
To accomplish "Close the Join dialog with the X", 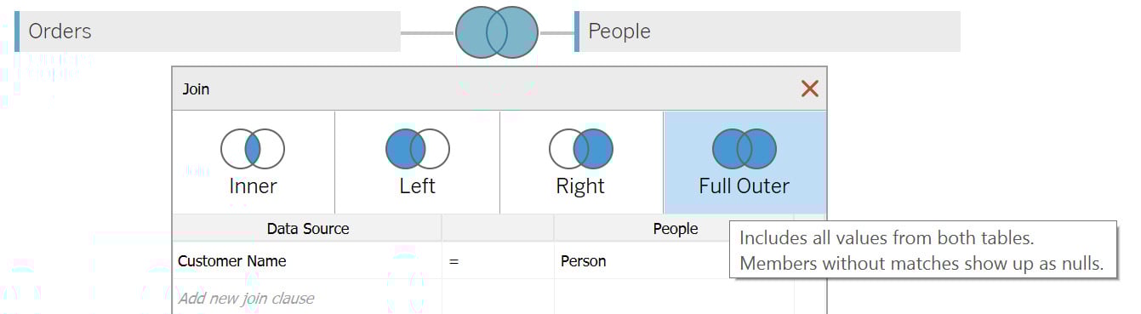I will 810,88.
